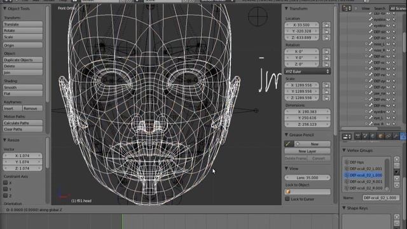Image resolution: width=407 pixels, height=229 pixels.
Task: Click the Resize Vector X 1.074 field
Action: click(x=22, y=155)
